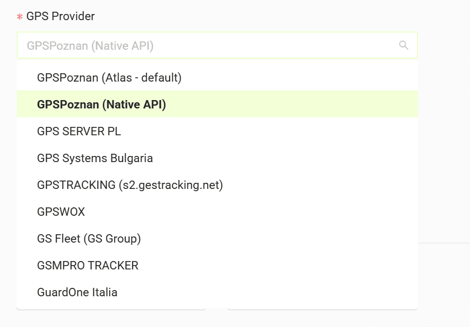Screen dimensions: 470x327
Task: Click the magnifier search icon in provider field
Action: (403, 45)
